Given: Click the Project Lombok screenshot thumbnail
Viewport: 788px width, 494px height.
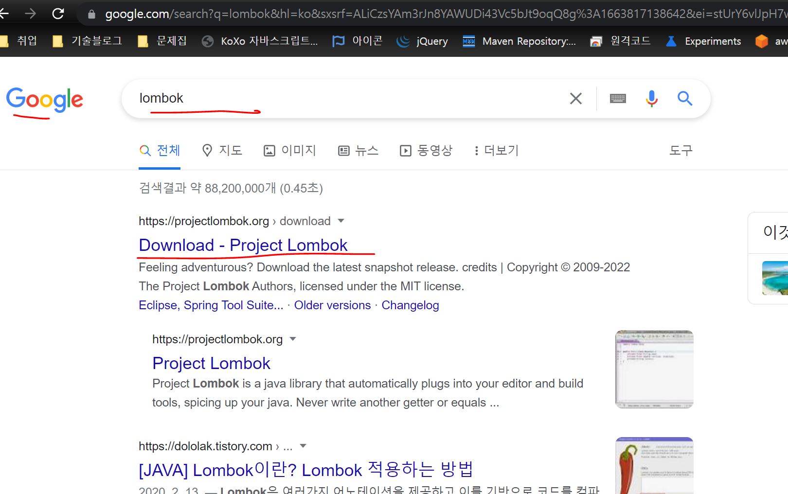Looking at the screenshot, I should pos(654,369).
